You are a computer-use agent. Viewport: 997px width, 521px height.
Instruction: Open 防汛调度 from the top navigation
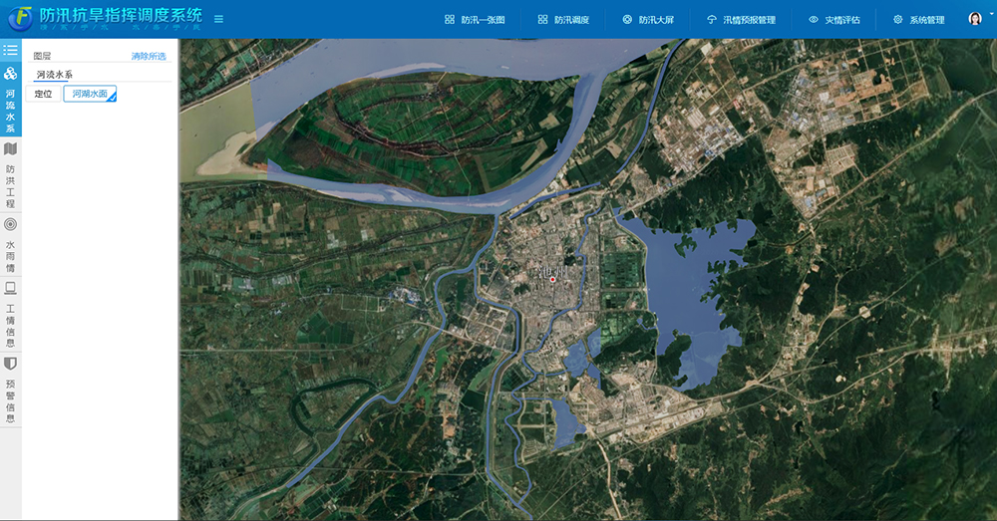[563, 19]
